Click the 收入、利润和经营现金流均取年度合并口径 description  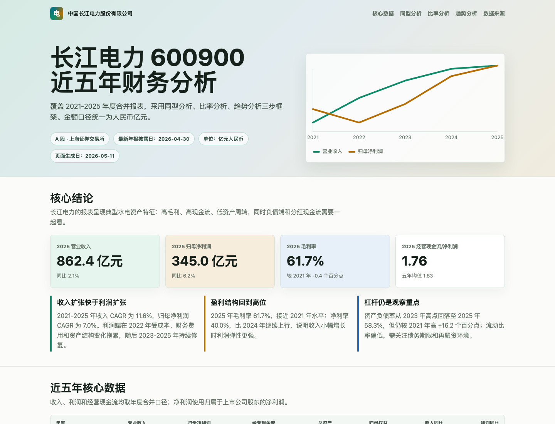click(170, 402)
